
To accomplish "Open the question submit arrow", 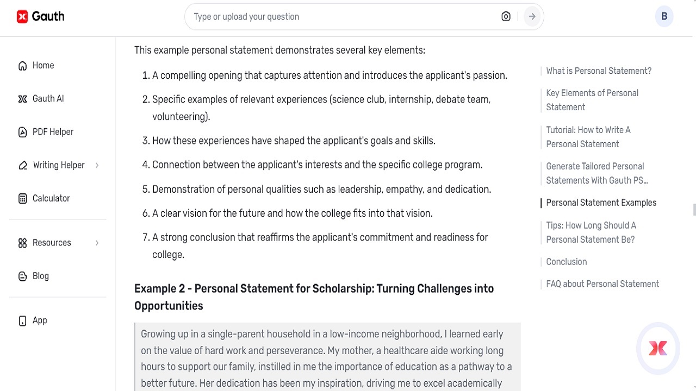I will 531,16.
